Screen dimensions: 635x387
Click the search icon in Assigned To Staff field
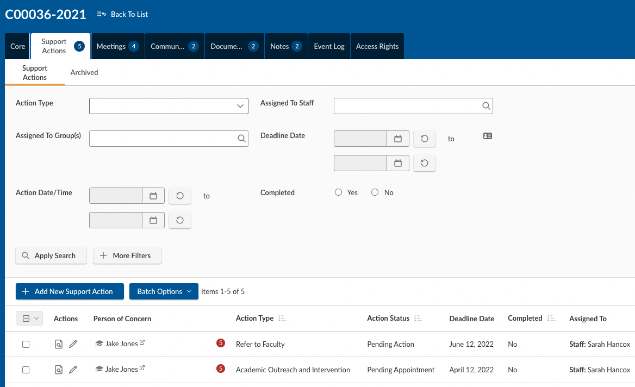(x=486, y=106)
